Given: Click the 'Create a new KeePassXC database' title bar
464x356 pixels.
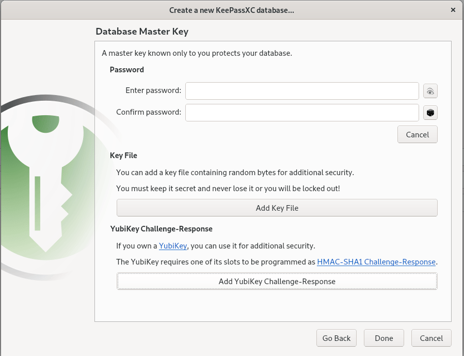Looking at the screenshot, I should pos(232,10).
